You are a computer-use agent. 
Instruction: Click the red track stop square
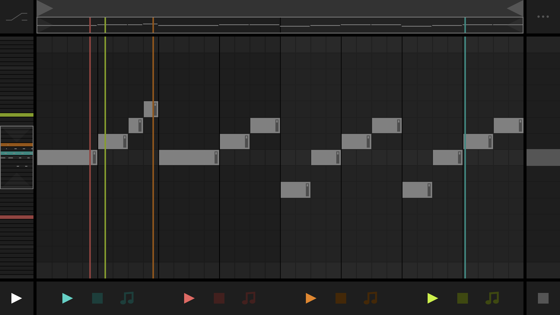(219, 298)
